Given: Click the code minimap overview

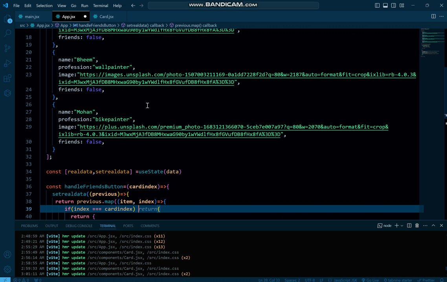Looking at the screenshot, I should [432, 43].
